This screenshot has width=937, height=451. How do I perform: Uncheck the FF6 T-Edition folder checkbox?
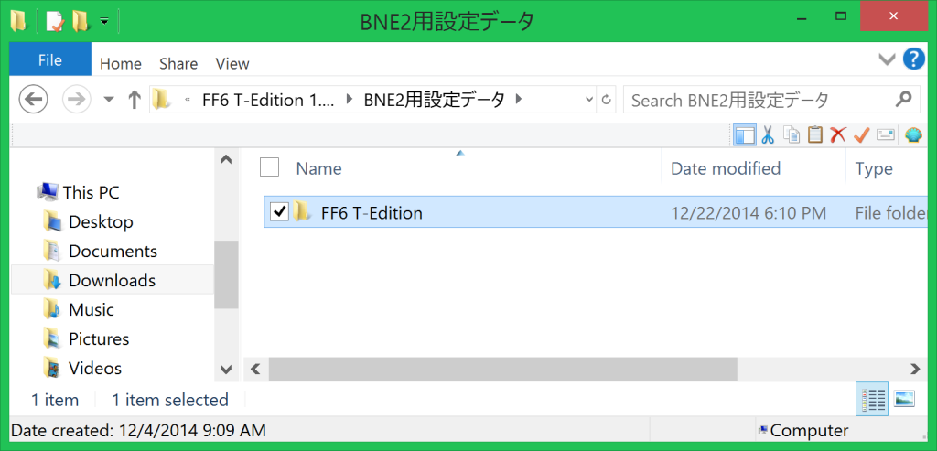click(280, 211)
